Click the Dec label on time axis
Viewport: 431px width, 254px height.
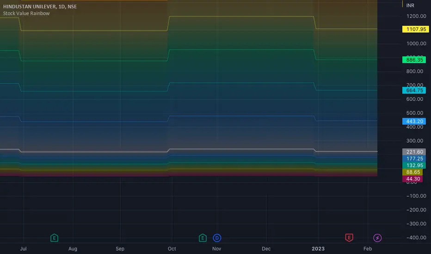tap(266, 249)
